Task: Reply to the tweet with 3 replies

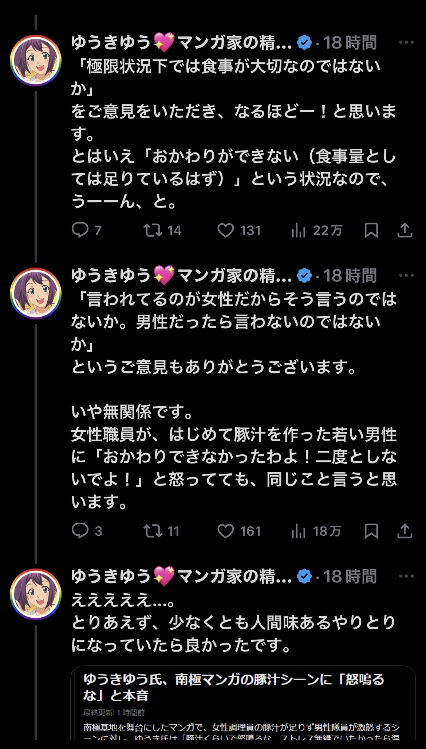Action: point(80,531)
